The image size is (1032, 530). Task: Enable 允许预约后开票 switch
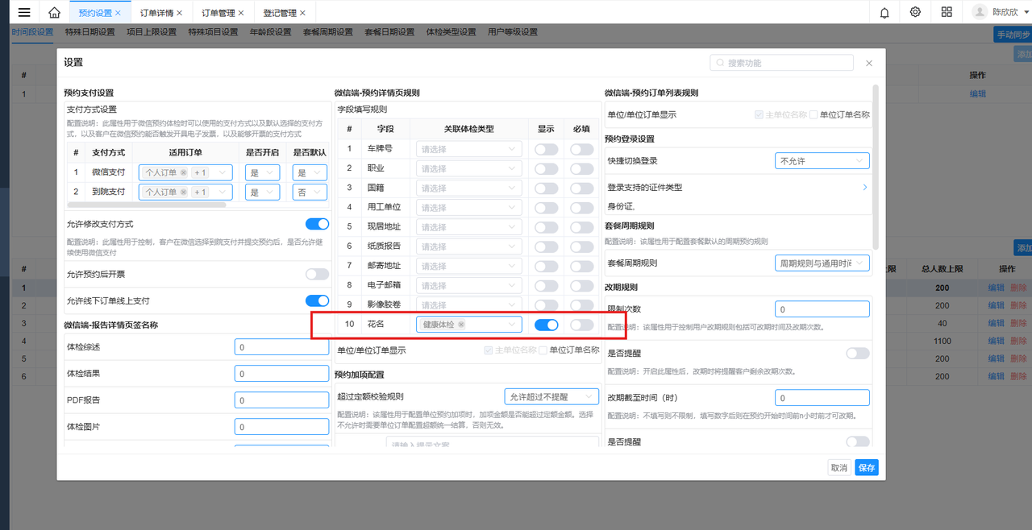click(x=317, y=275)
